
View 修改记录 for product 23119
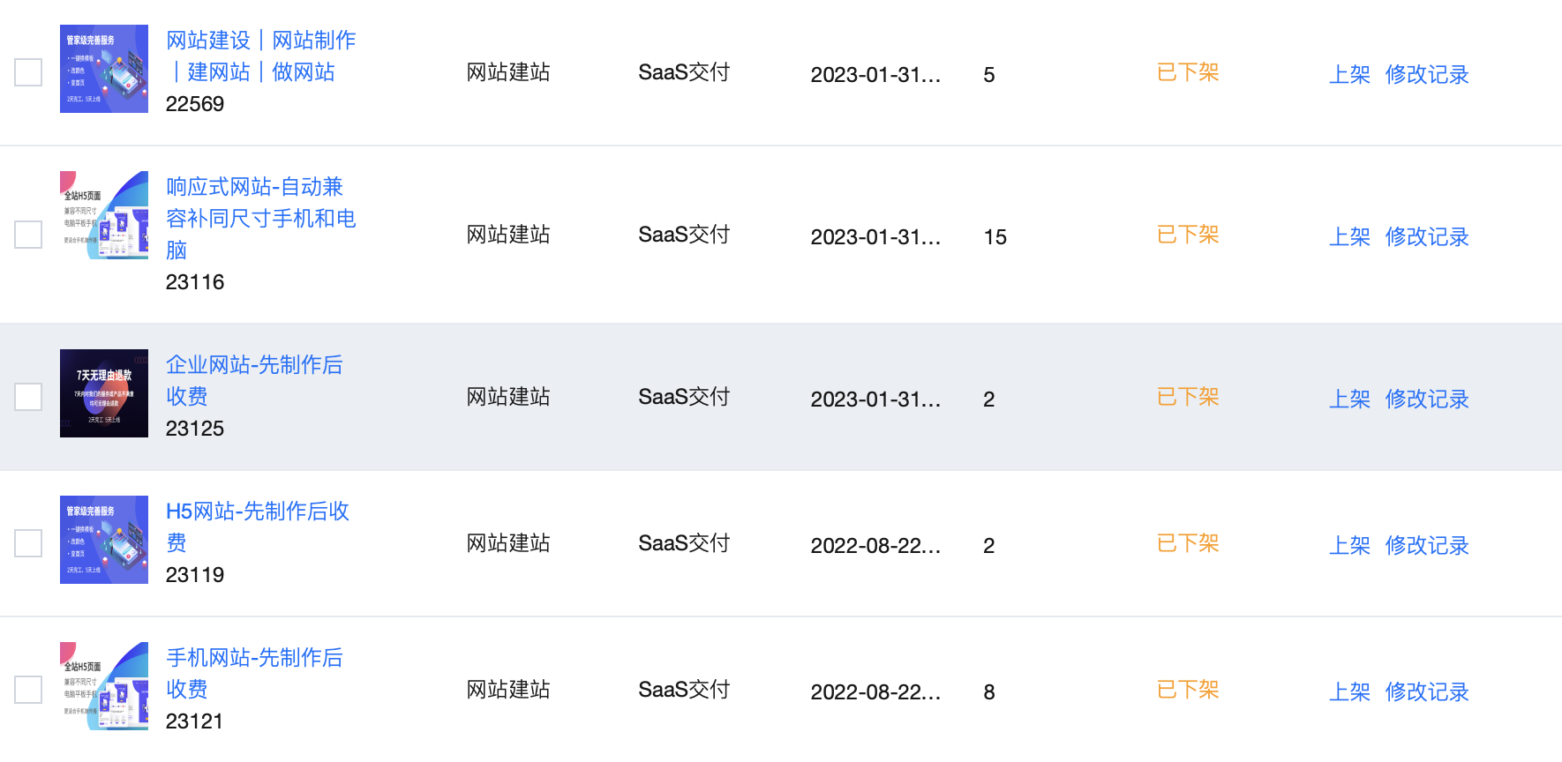1426,546
